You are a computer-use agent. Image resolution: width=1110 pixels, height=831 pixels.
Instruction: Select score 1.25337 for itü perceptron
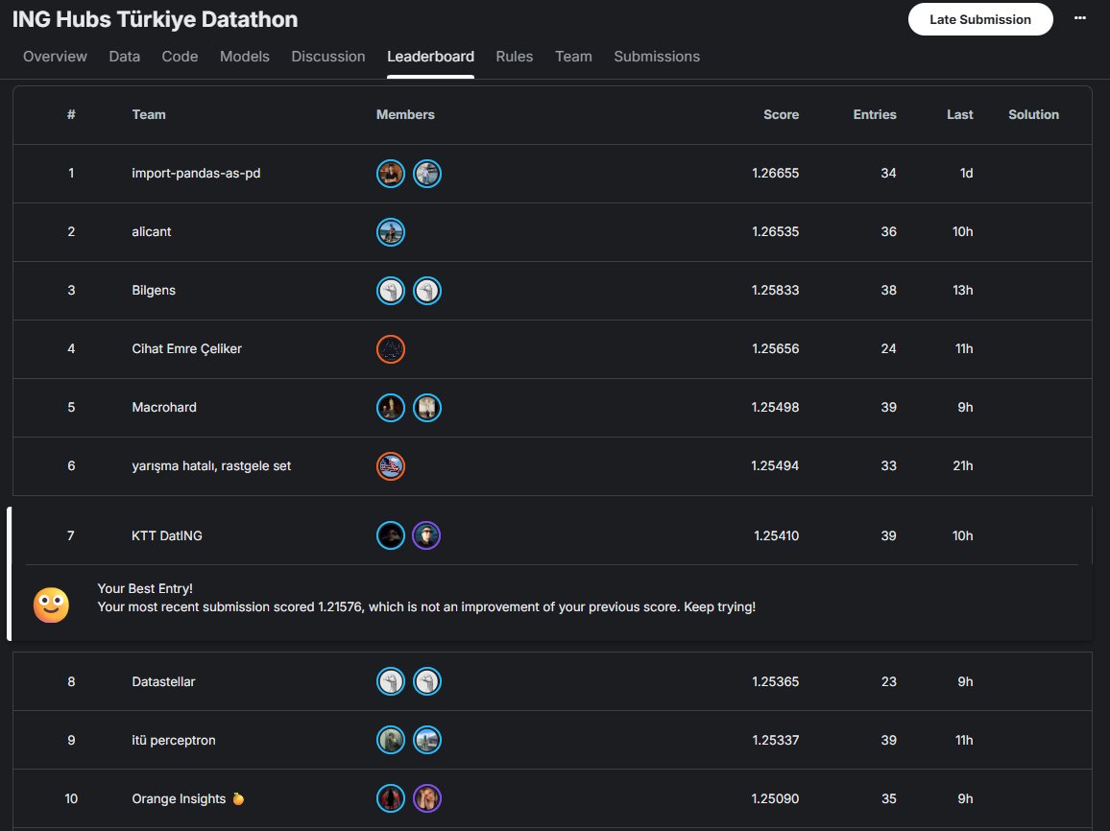tap(775, 741)
